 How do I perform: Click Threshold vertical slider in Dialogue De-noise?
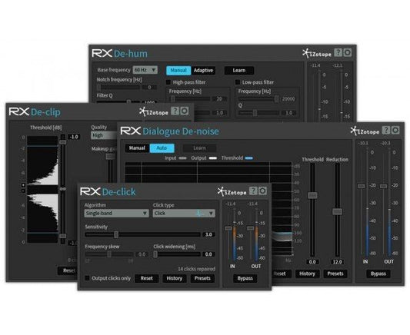tap(312, 211)
